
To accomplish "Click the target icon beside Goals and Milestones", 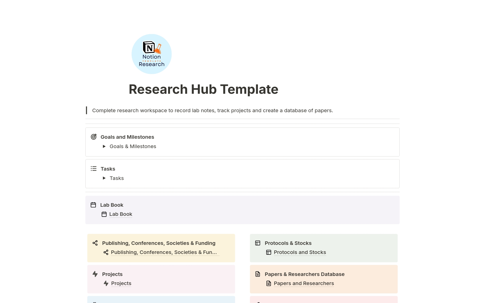I will (x=94, y=137).
